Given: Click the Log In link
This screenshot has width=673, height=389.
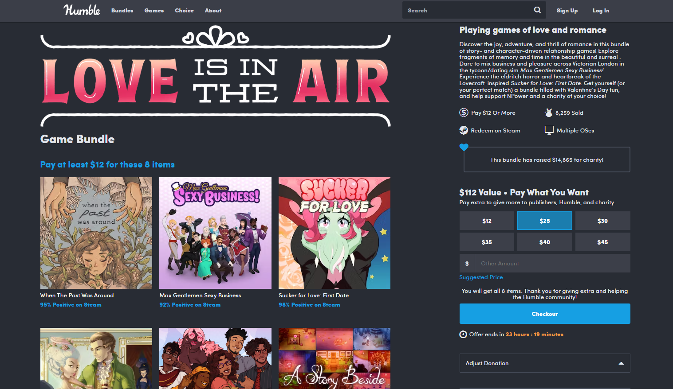Looking at the screenshot, I should 601,11.
